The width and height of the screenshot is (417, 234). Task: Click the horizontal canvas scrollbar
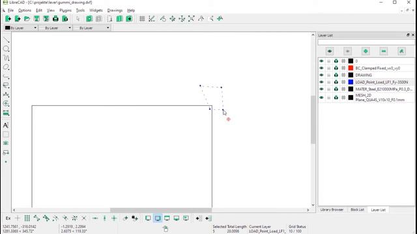point(161,210)
